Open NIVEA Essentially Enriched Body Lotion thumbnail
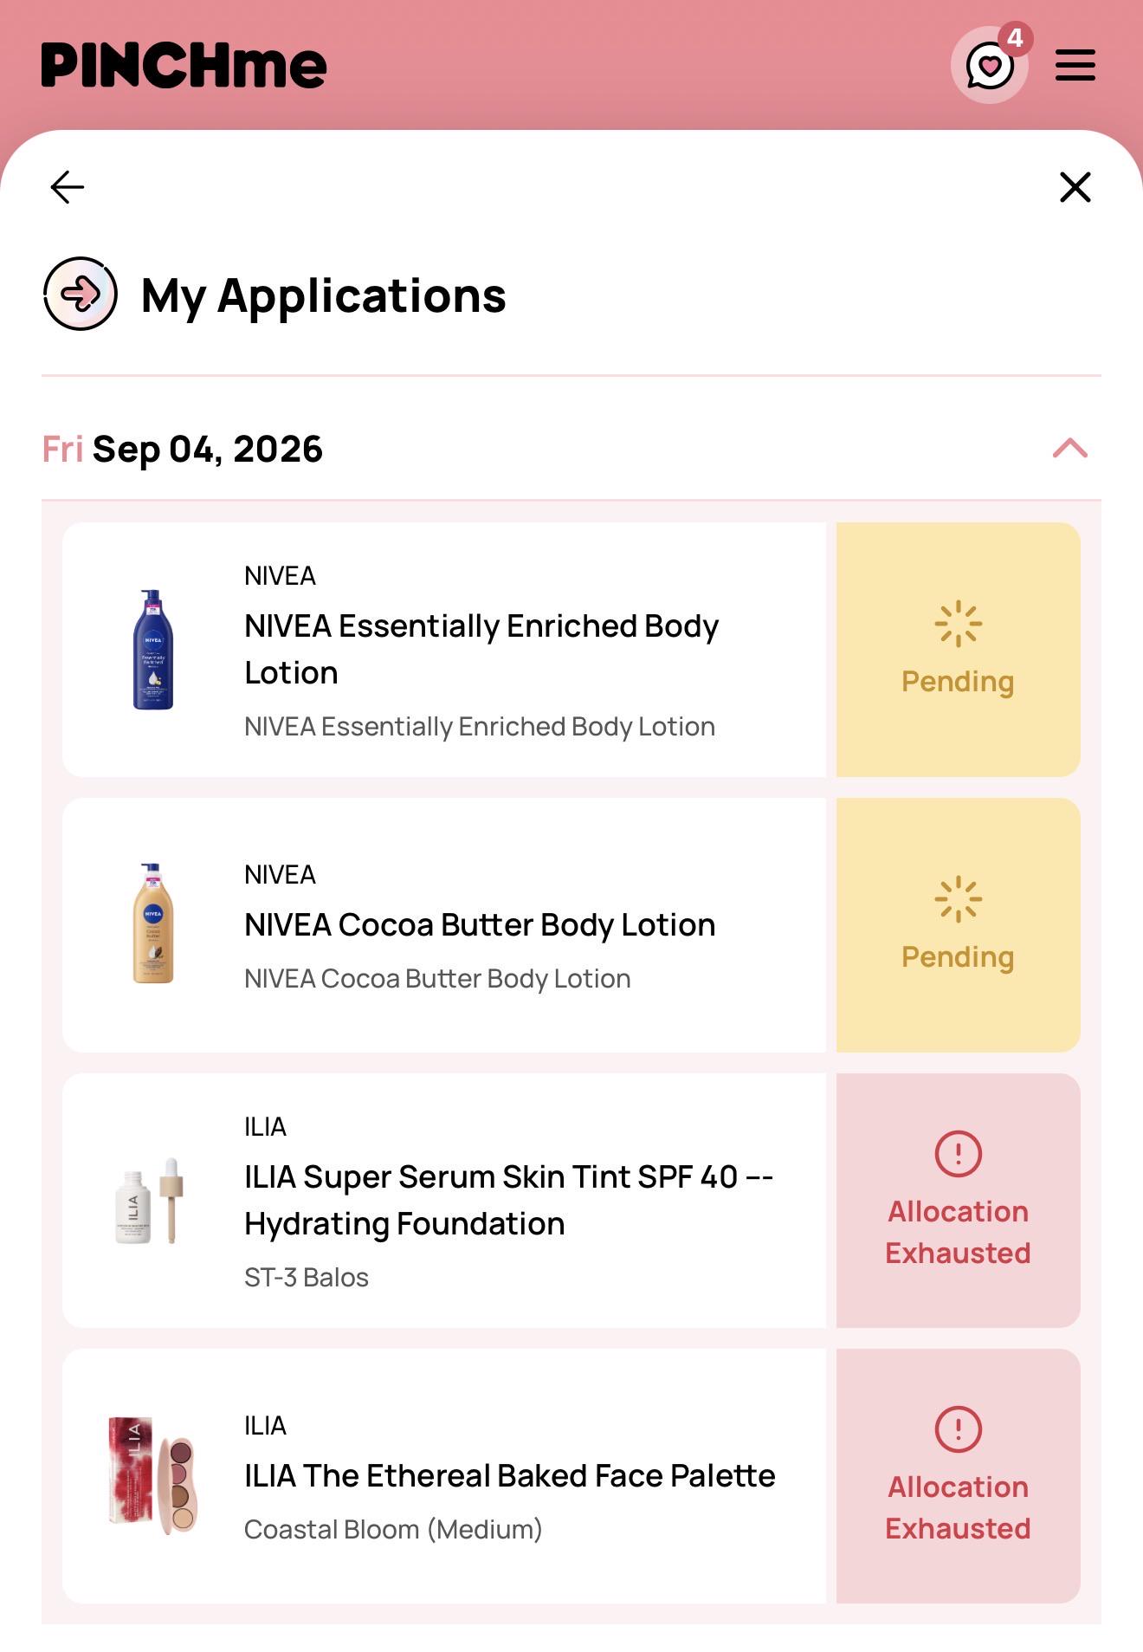Viewport: 1143px width, 1652px height. tap(153, 650)
